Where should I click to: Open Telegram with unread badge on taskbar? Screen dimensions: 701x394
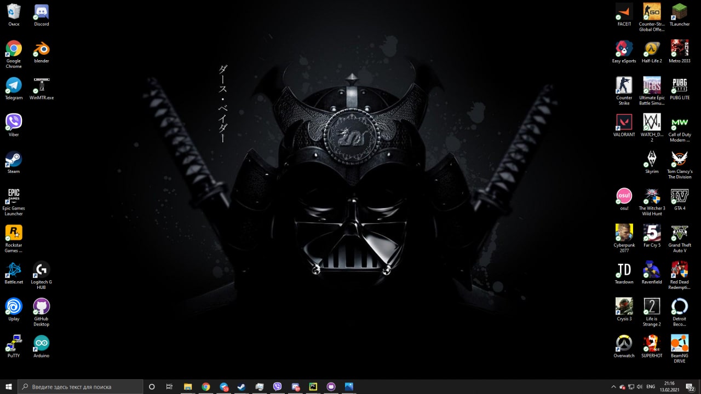coord(224,386)
